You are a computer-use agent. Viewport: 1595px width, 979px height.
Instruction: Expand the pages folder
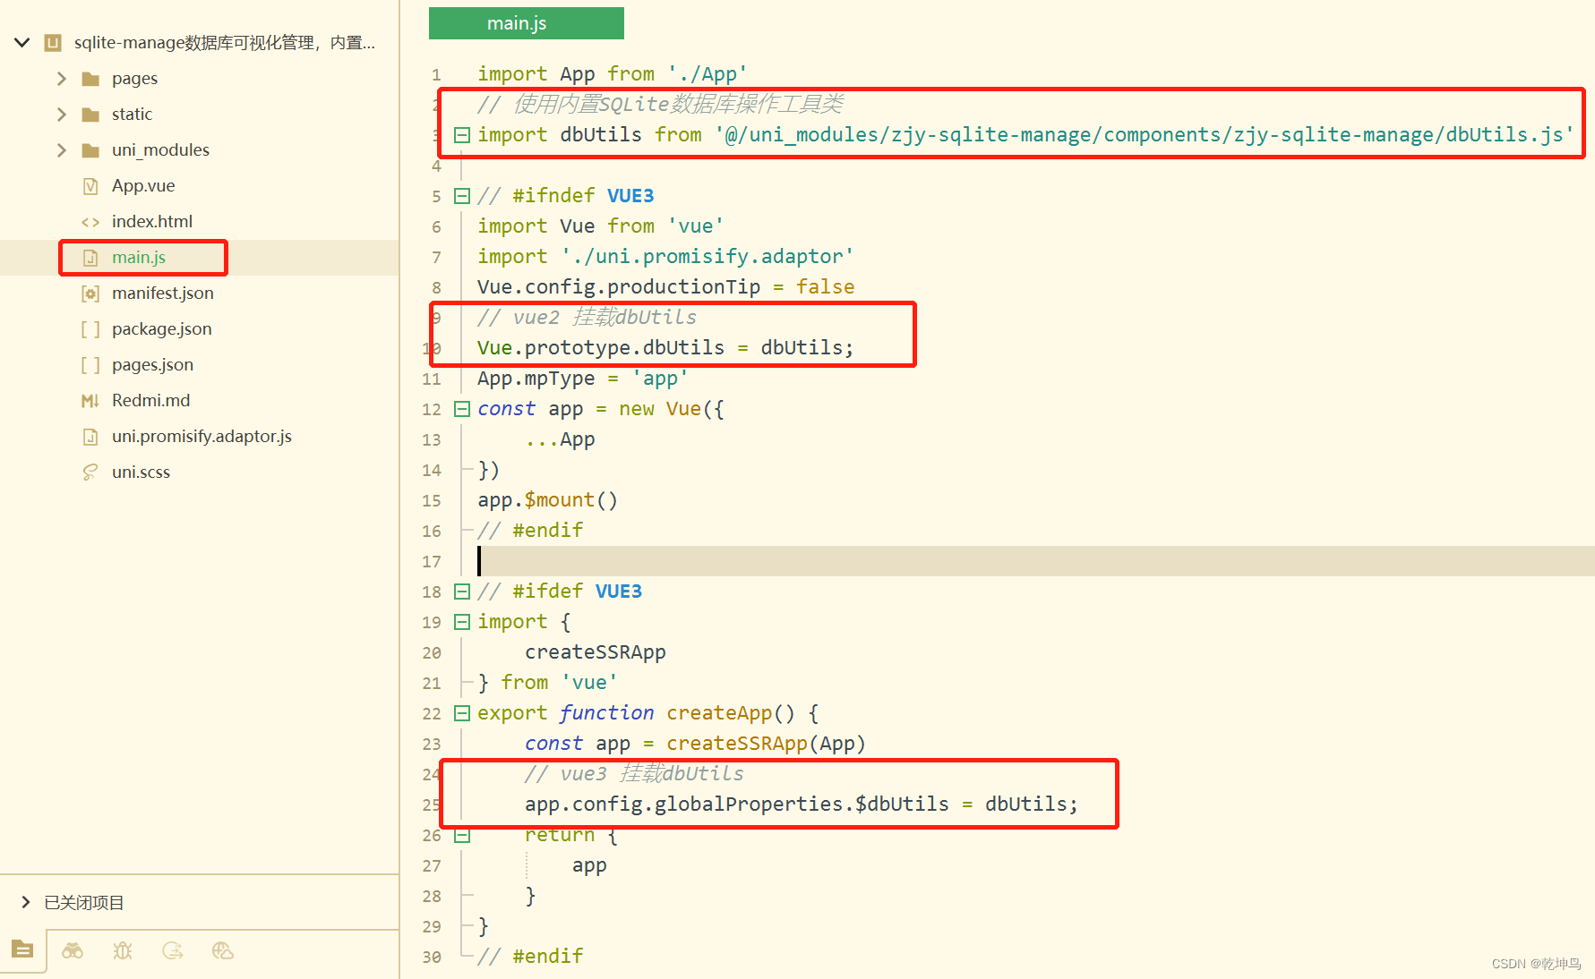click(60, 78)
